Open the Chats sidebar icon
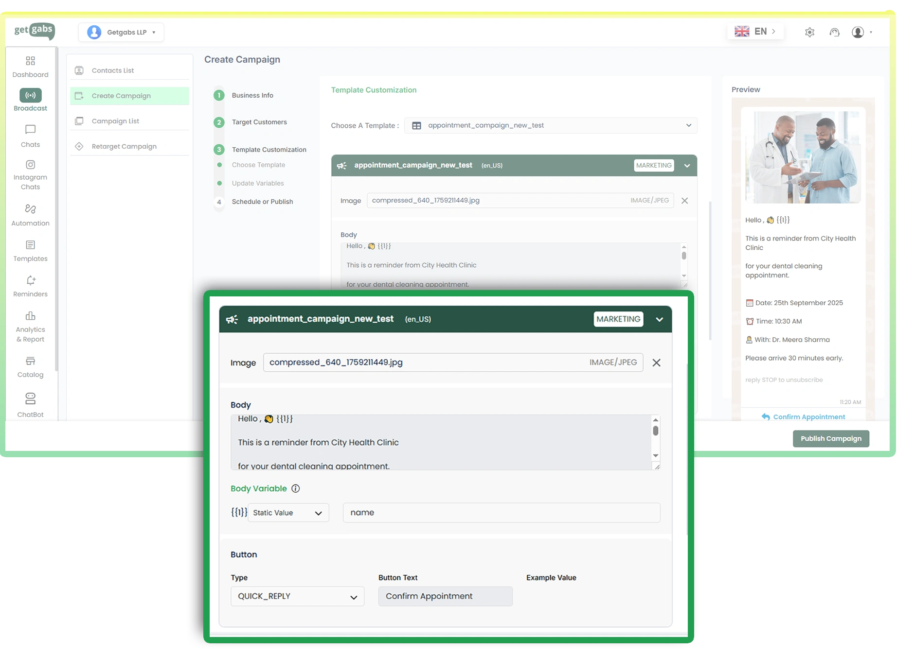Screen dimensions: 897x654 point(30,130)
